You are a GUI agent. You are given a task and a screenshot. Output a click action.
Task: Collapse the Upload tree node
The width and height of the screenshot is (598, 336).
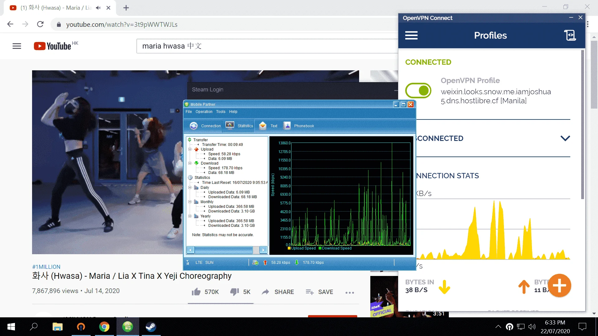(x=190, y=149)
